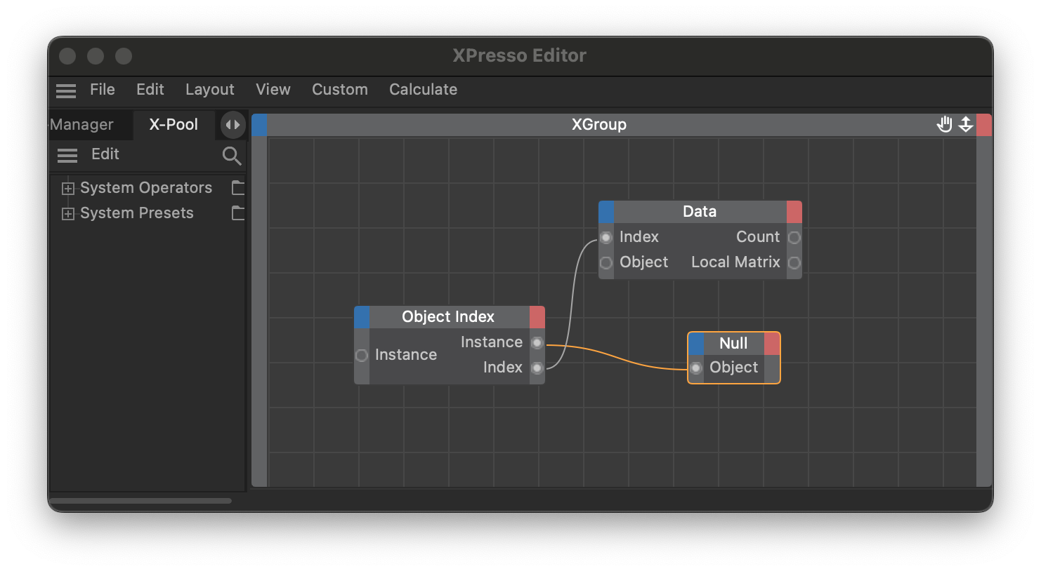Click the System Presets folder icon

click(238, 213)
